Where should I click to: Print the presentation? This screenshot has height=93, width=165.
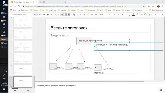(x=48, y=14)
